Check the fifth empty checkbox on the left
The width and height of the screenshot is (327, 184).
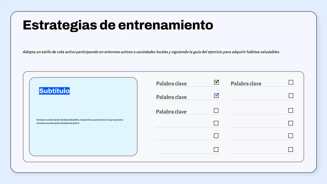coord(216,135)
